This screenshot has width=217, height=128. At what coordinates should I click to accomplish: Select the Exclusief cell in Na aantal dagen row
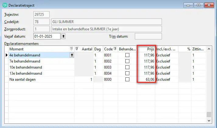[x=166, y=79]
